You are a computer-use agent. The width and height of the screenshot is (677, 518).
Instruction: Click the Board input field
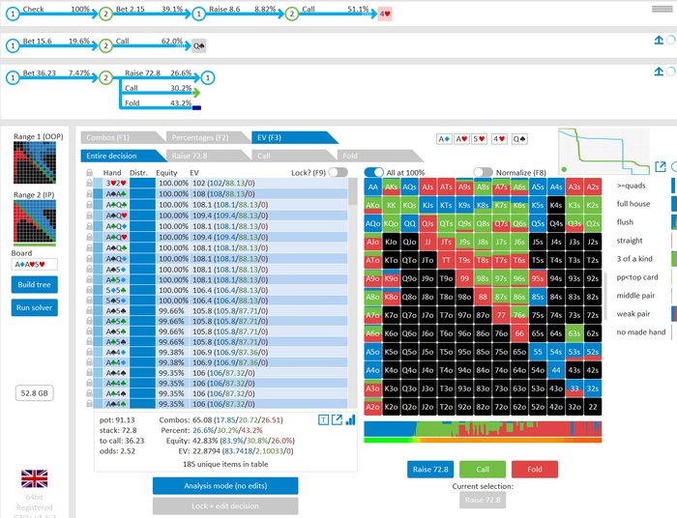tap(34, 265)
